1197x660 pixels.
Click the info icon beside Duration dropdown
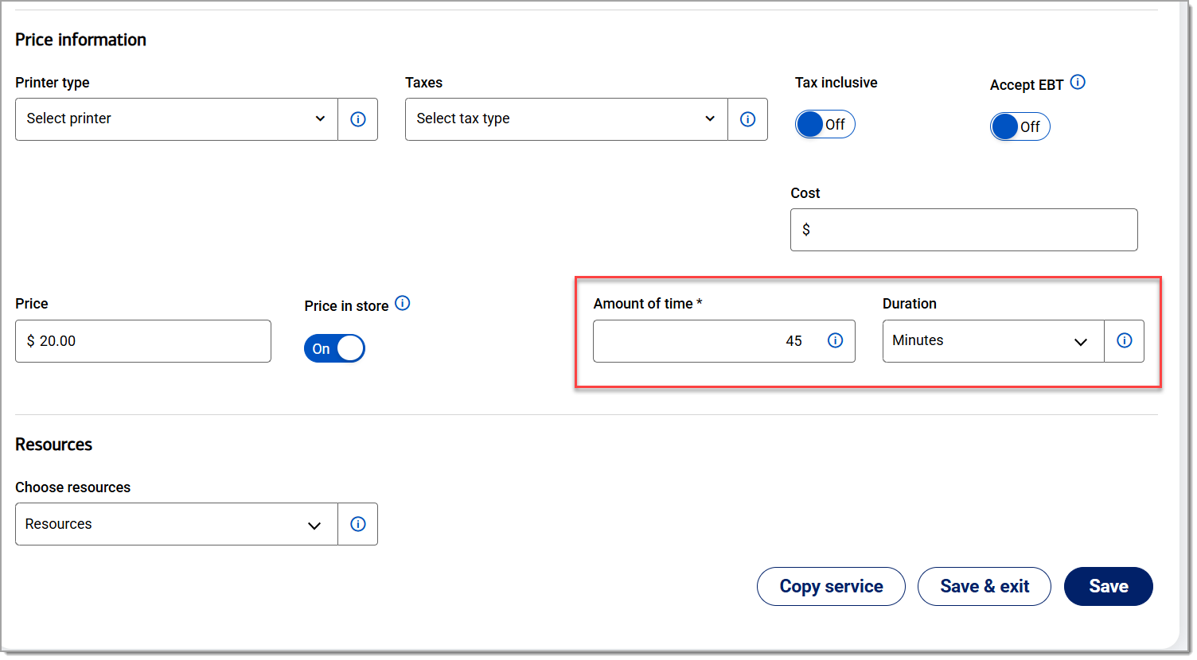tap(1125, 340)
